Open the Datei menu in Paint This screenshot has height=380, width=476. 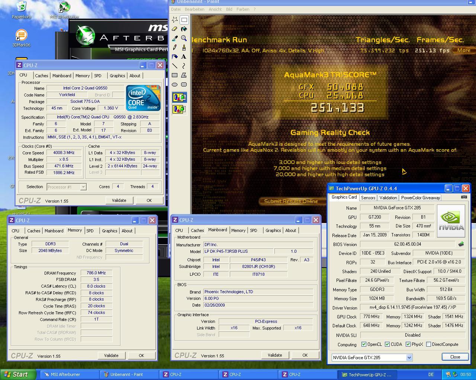(176, 9)
